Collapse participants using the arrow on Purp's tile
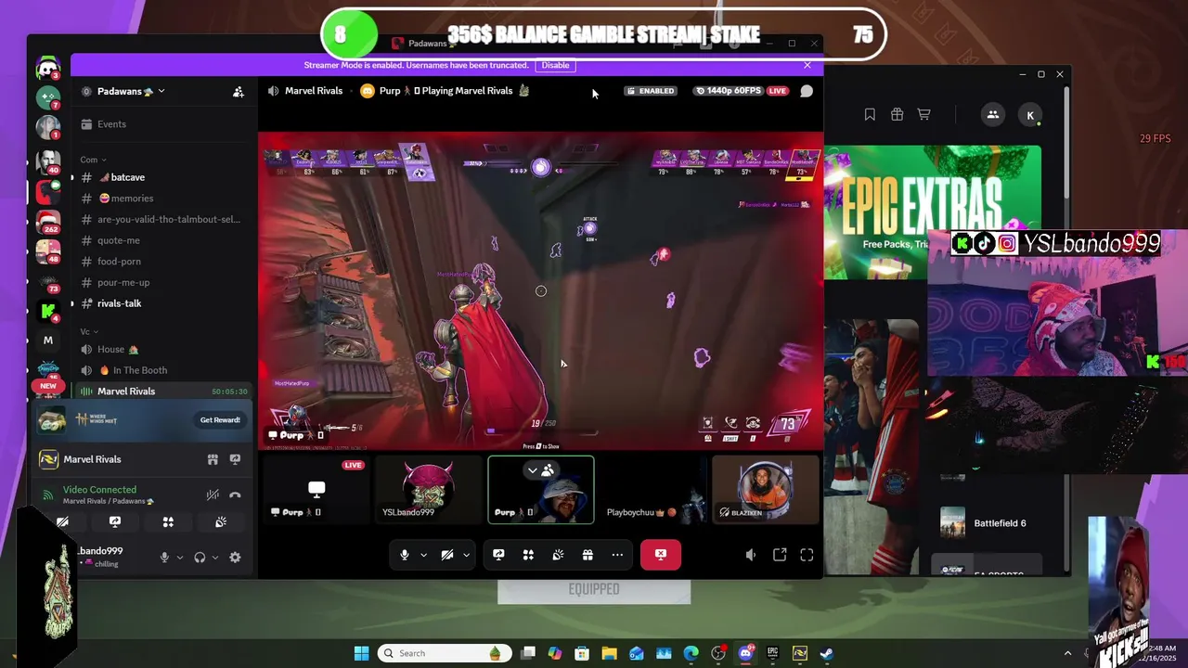1188x668 pixels. [533, 470]
